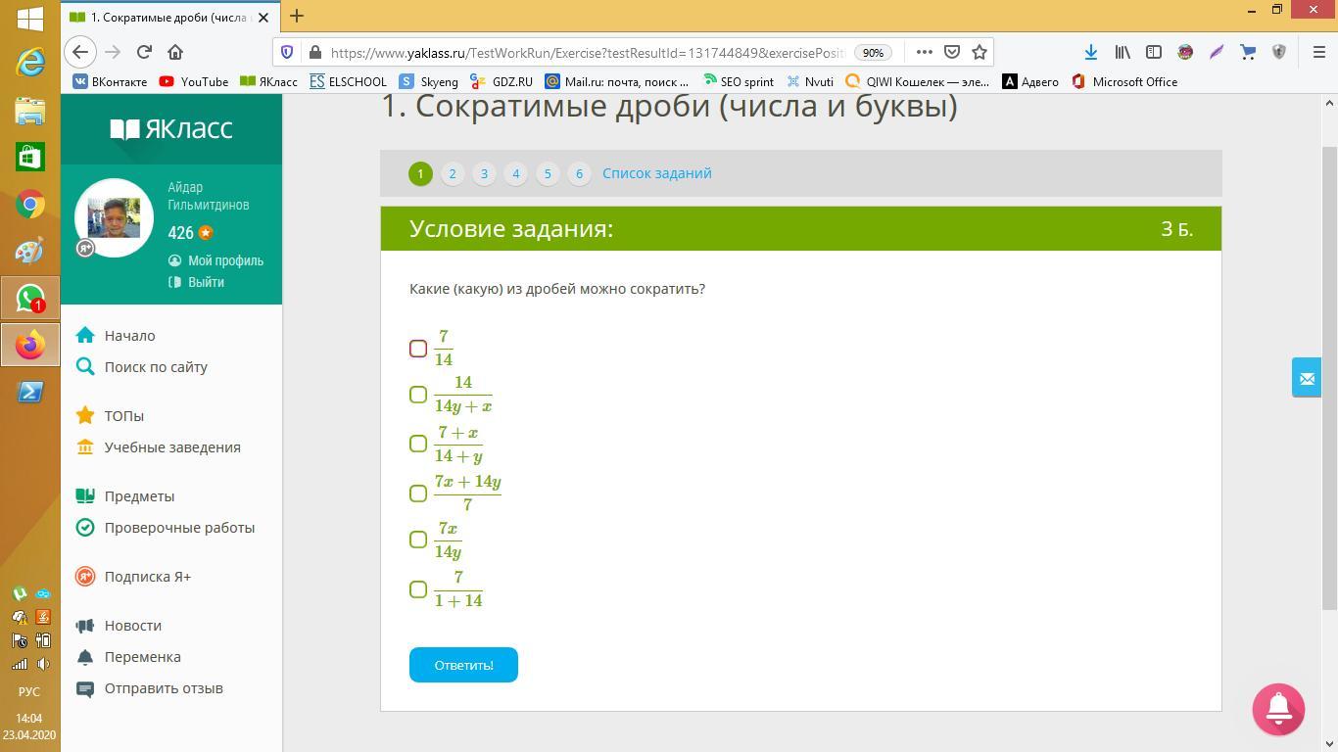The image size is (1338, 752).
Task: Open page actions three-dot menu
Action: click(x=924, y=52)
